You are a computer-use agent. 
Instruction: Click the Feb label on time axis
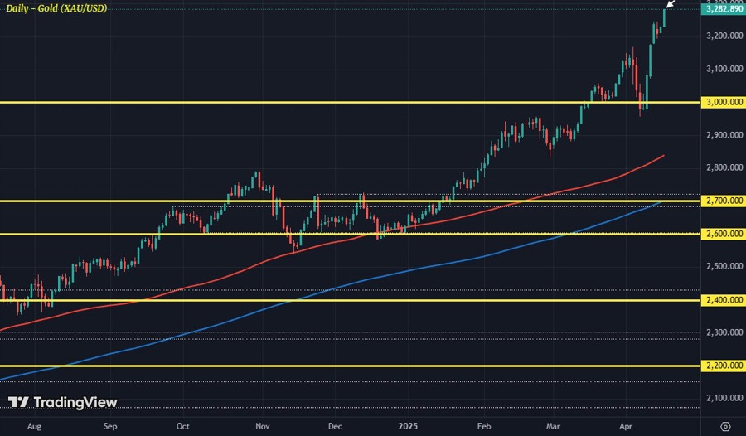click(484, 426)
